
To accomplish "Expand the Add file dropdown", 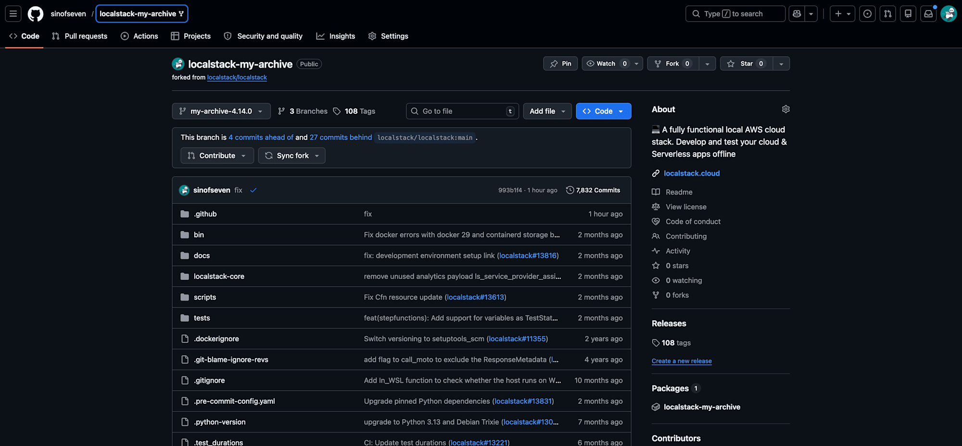I will pyautogui.click(x=547, y=111).
